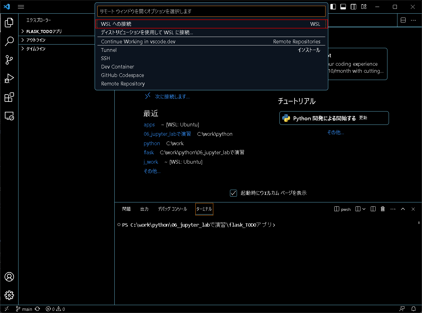Click the main branch in status bar

(x=24, y=309)
